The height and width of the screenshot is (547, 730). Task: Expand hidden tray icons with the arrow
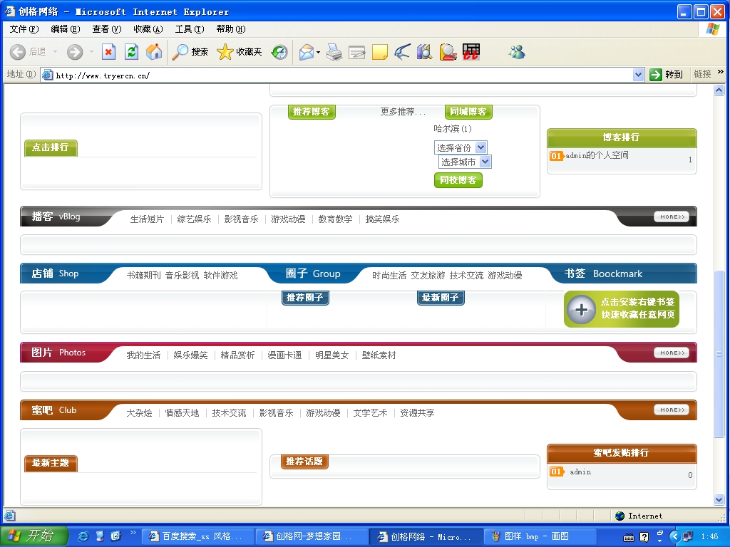coord(676,537)
